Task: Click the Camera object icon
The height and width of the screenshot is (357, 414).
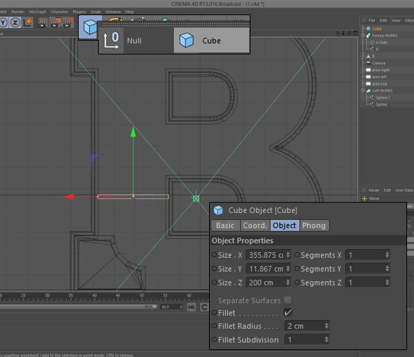Action: pyautogui.click(x=368, y=63)
